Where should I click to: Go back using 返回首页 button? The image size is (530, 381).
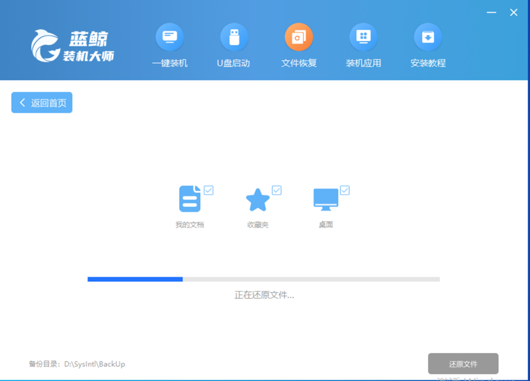click(x=42, y=102)
